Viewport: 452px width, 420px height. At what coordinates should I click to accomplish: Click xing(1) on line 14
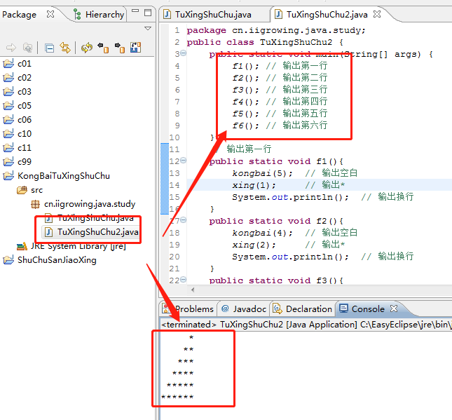pyautogui.click(x=254, y=185)
